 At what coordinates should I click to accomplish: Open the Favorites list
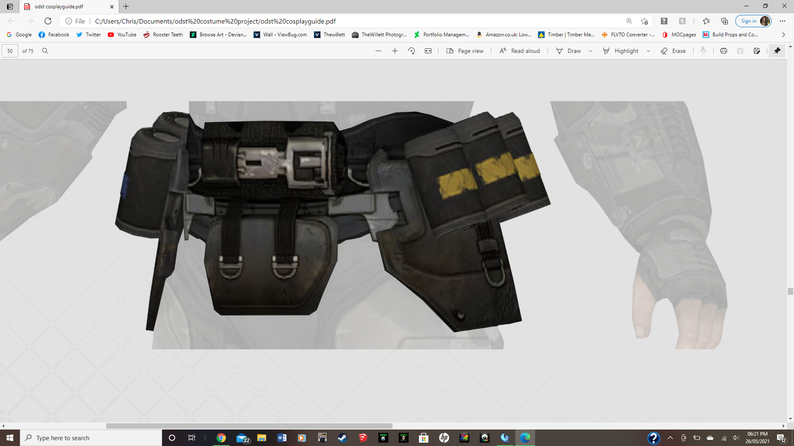(x=706, y=21)
